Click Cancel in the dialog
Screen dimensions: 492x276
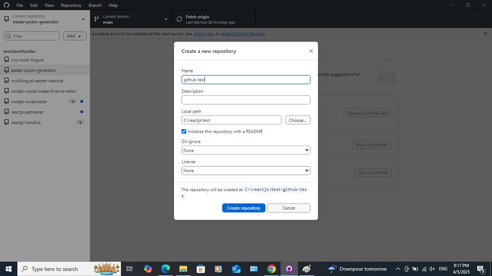[x=288, y=208]
